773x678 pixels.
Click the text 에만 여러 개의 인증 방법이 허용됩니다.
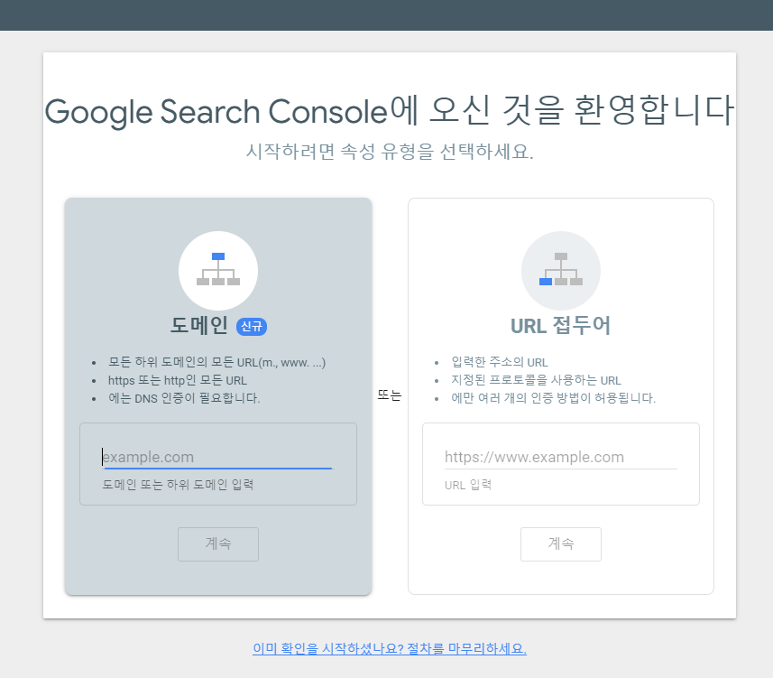553,398
